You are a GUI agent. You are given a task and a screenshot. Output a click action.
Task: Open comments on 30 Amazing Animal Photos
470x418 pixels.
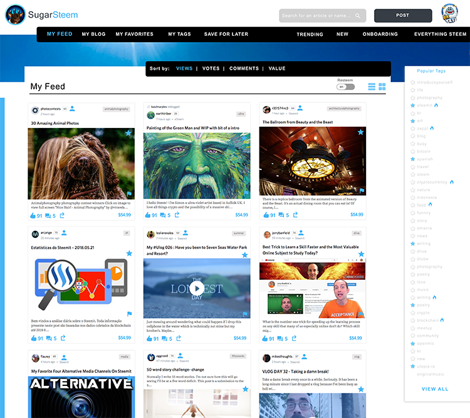pyautogui.click(x=48, y=216)
